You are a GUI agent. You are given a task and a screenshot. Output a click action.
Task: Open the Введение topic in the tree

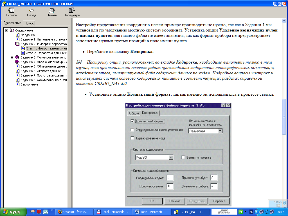coord(28,35)
